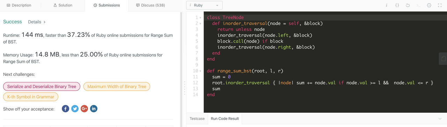This screenshot has height=127, width=447.
Task: Click 'Next challenges:' label
Action: 19,74
